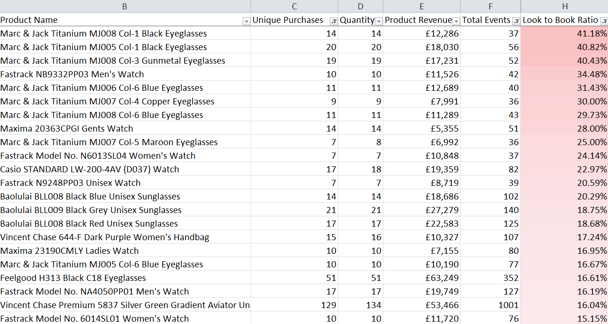Click the 22.97% ratio cell
Image resolution: width=608 pixels, height=324 pixels.
click(564, 169)
